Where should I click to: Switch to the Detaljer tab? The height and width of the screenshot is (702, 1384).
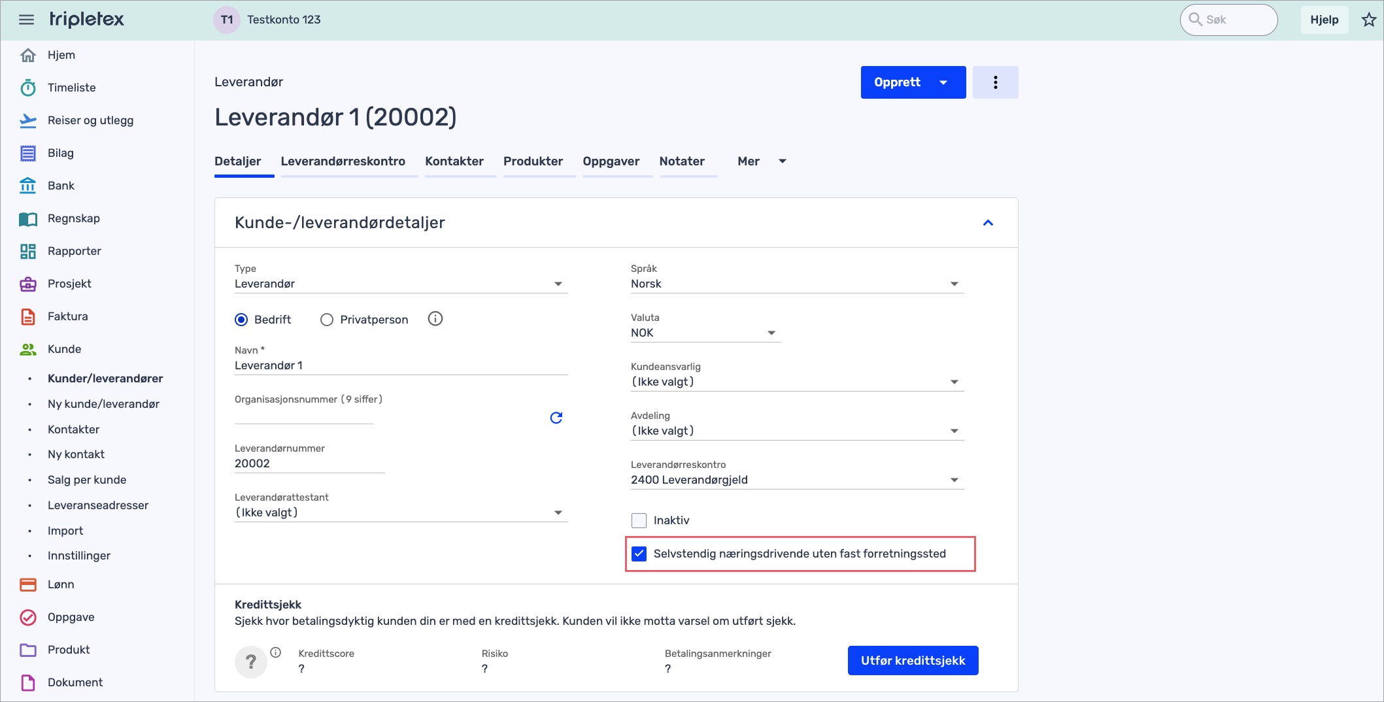point(238,161)
